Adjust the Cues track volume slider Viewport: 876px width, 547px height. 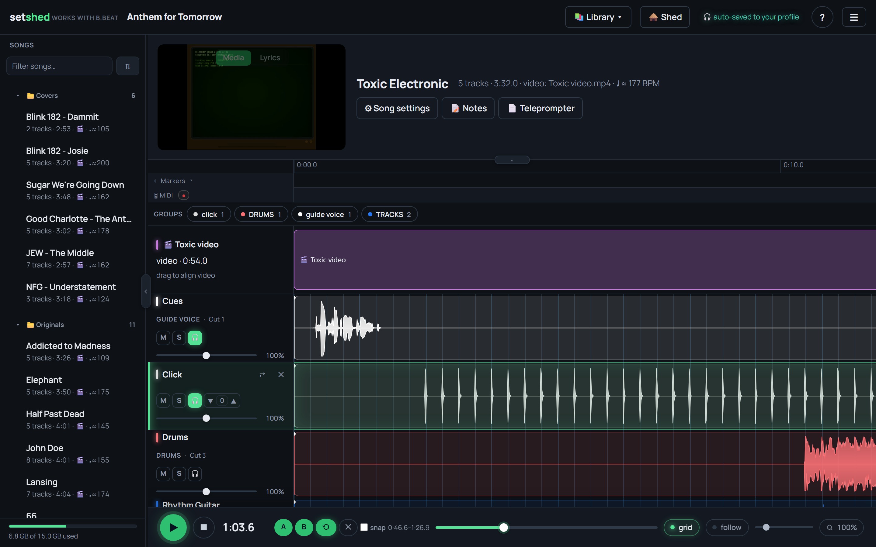coord(206,356)
